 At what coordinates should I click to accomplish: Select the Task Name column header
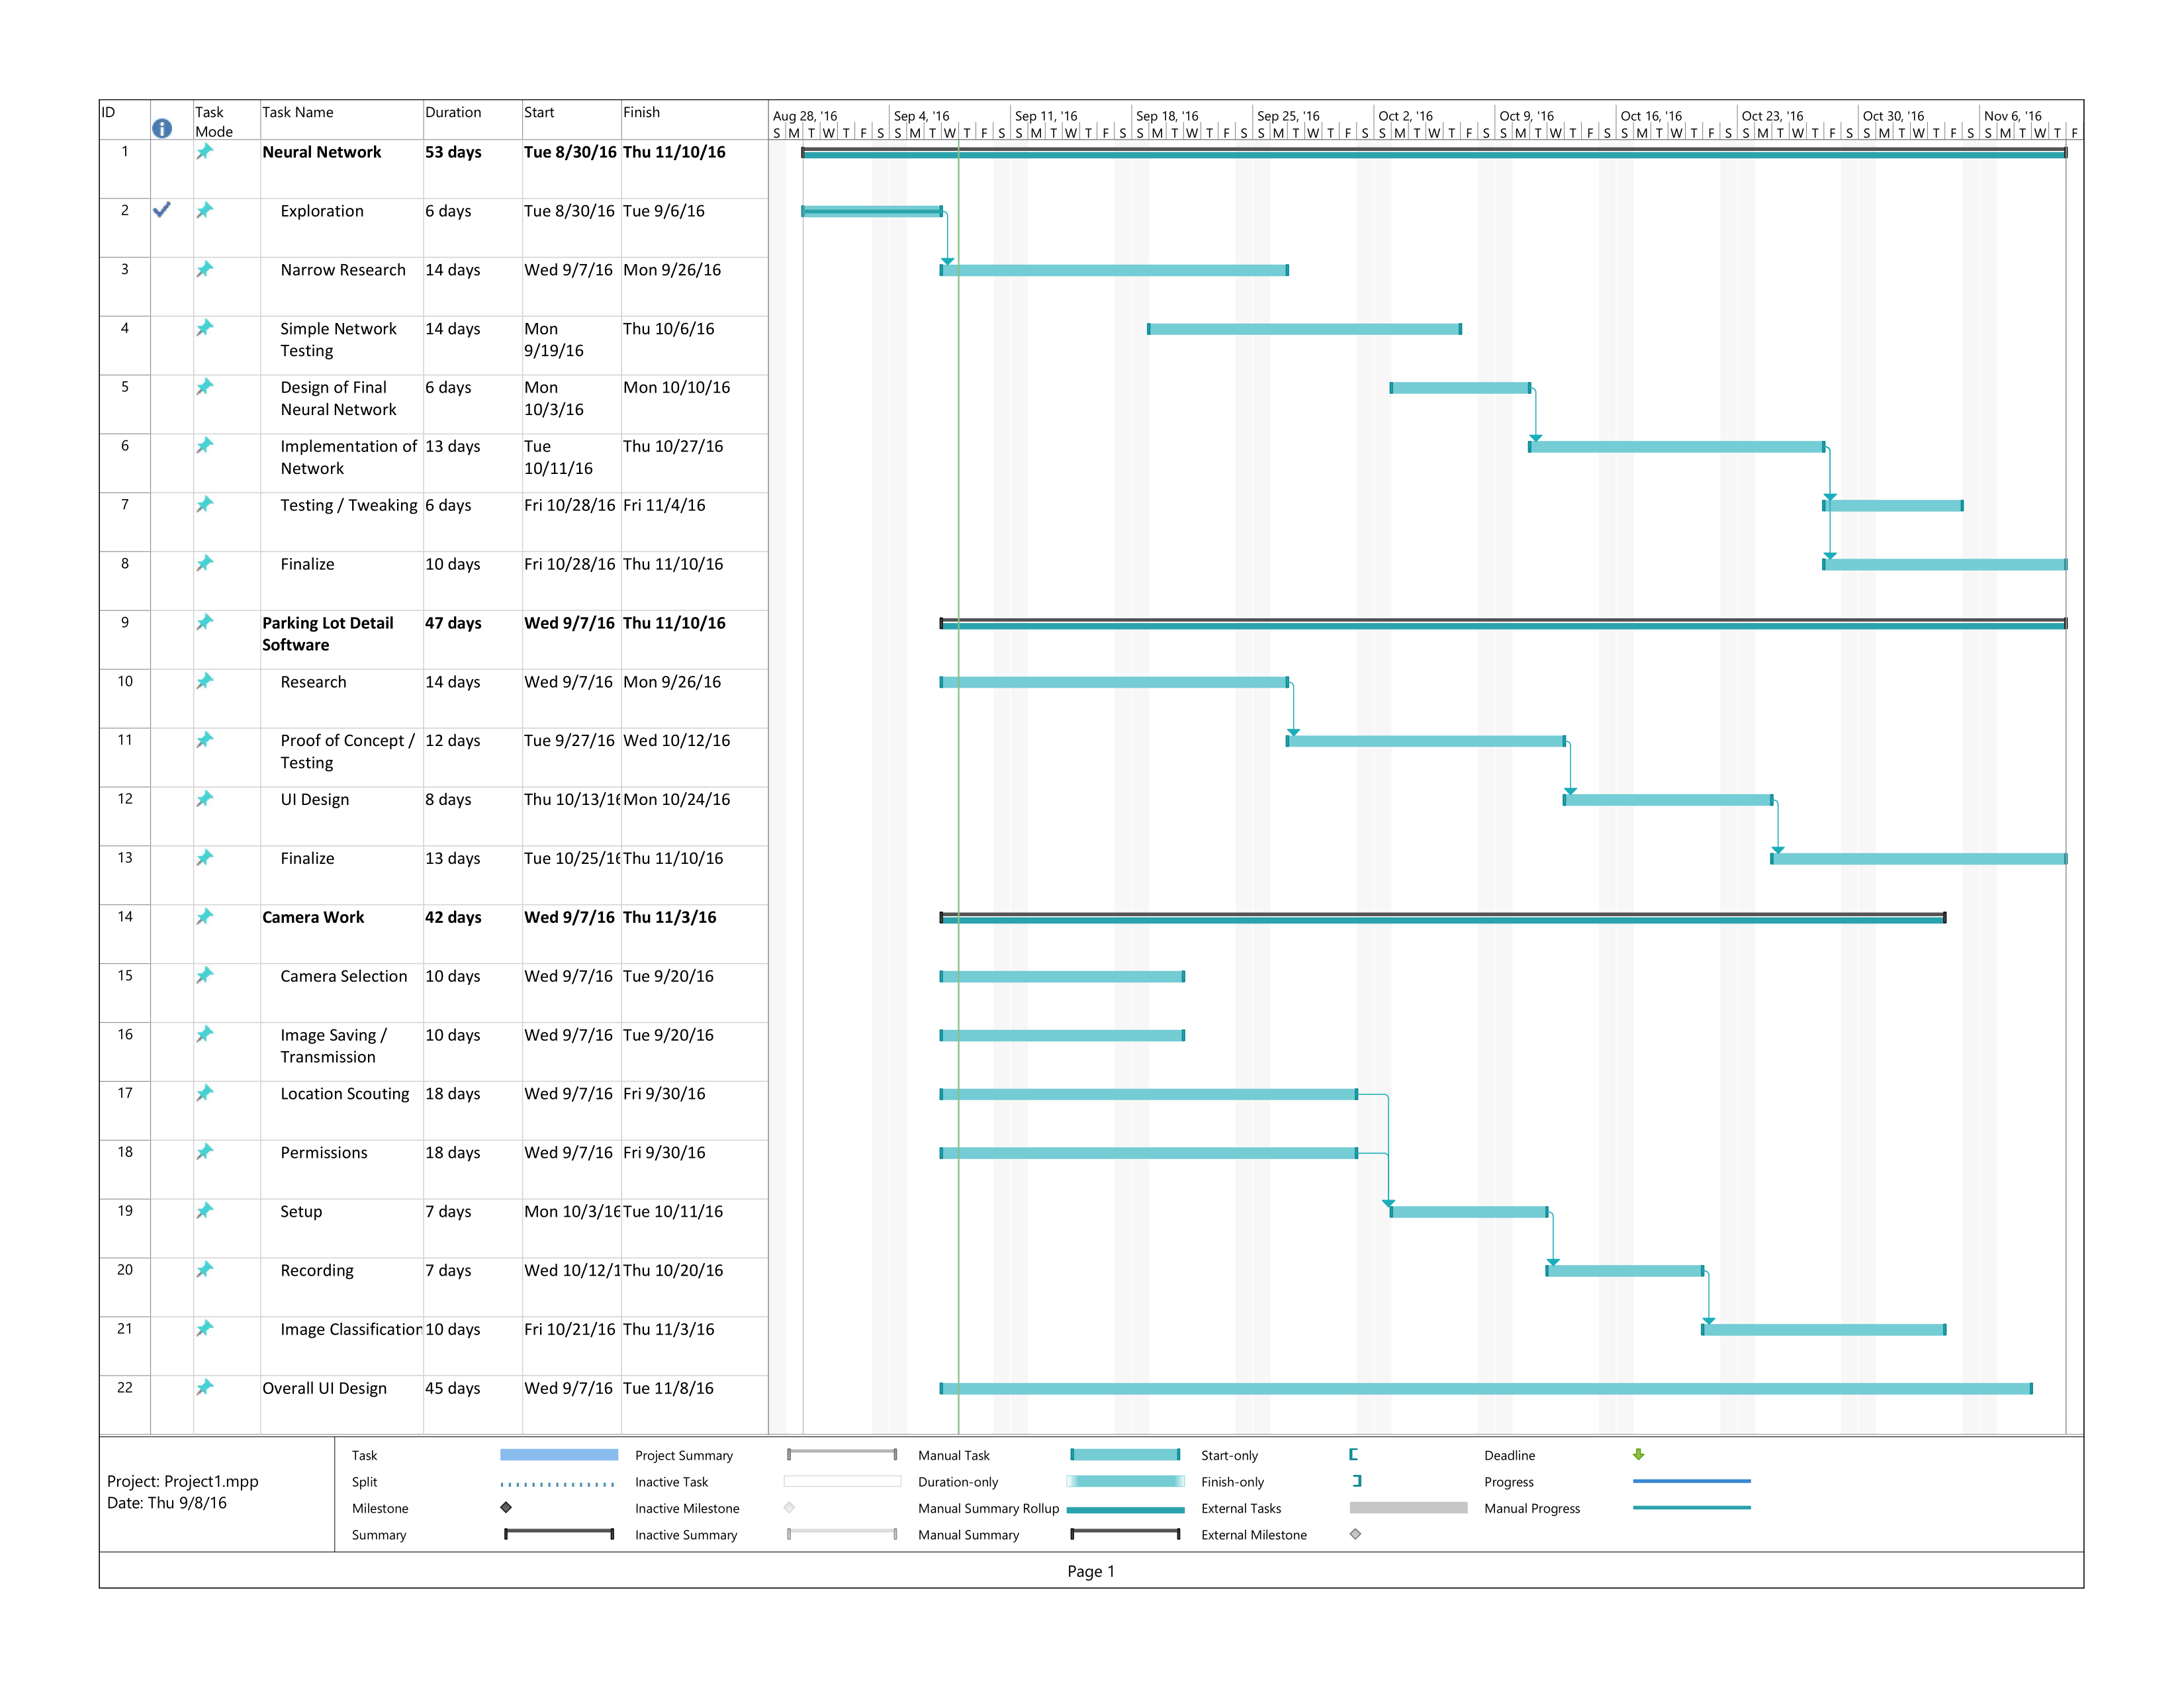298,113
